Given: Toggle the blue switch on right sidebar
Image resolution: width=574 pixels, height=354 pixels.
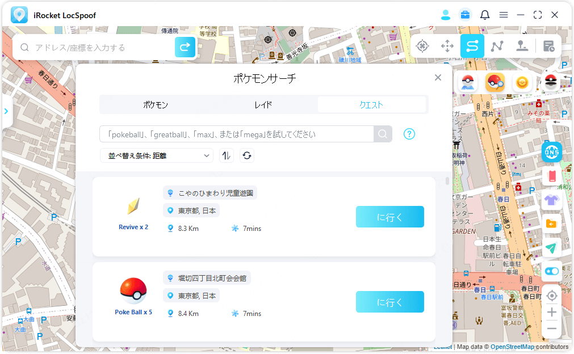Looking at the screenshot, I should point(552,271).
